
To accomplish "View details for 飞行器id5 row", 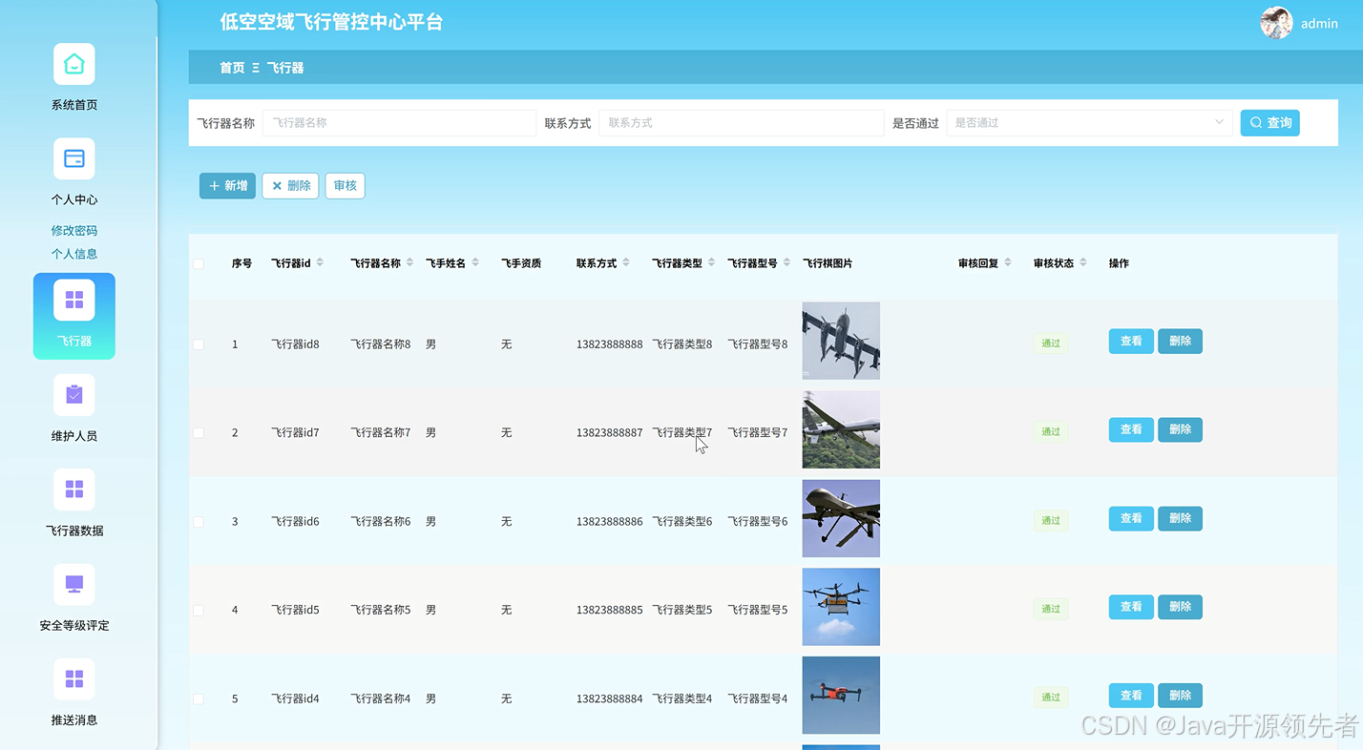I will (1131, 607).
